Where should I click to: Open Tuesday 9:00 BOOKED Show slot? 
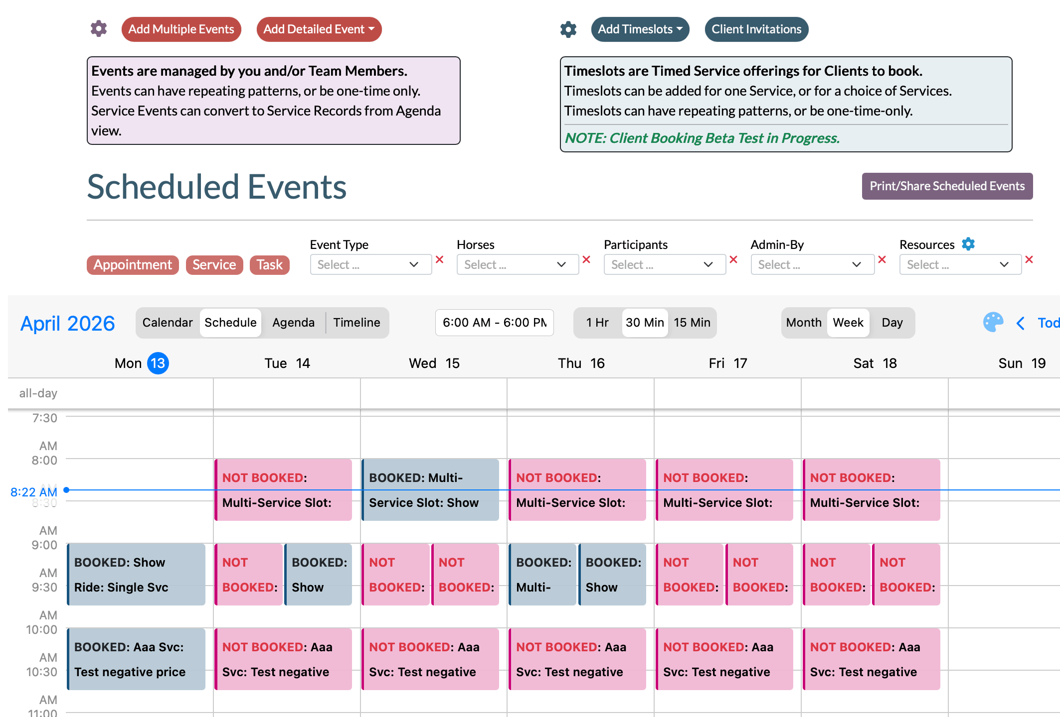318,575
